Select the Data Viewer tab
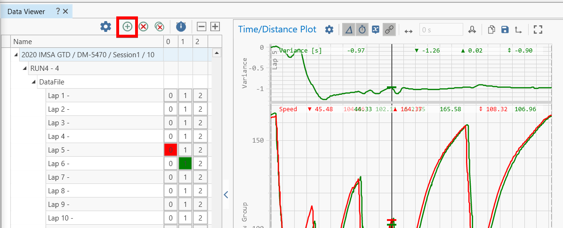Viewport: 563px width, 228px height. click(27, 11)
